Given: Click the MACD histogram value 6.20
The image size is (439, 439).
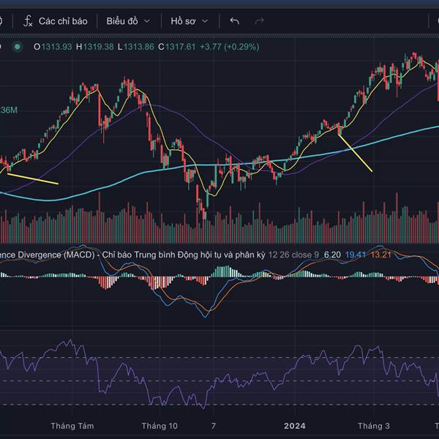Looking at the screenshot, I should click(332, 255).
